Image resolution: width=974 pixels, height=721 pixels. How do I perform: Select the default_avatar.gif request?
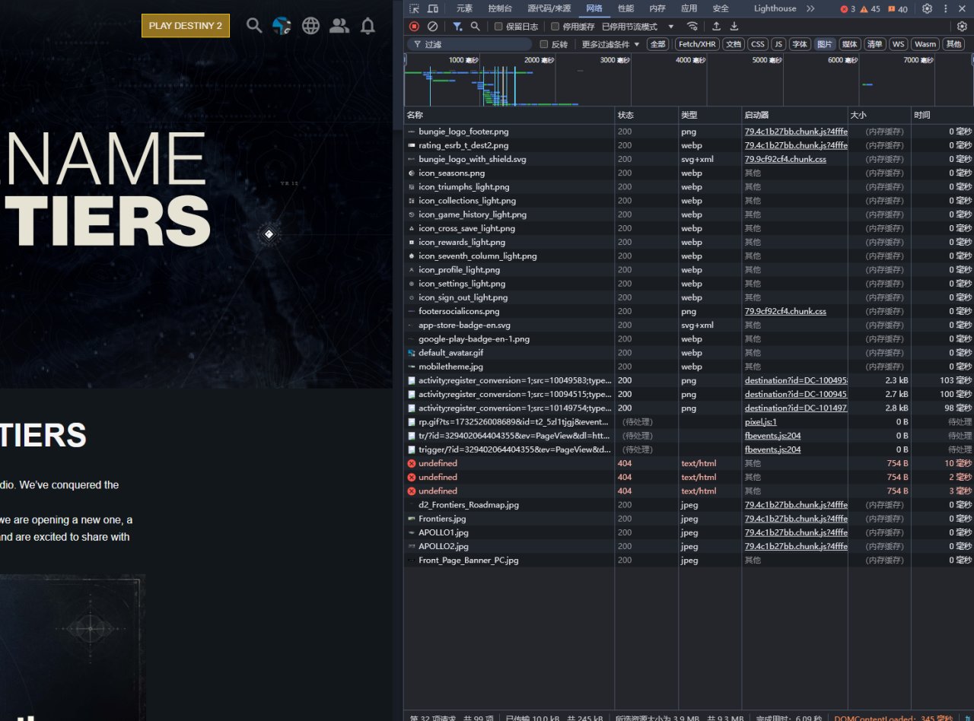[689, 353]
